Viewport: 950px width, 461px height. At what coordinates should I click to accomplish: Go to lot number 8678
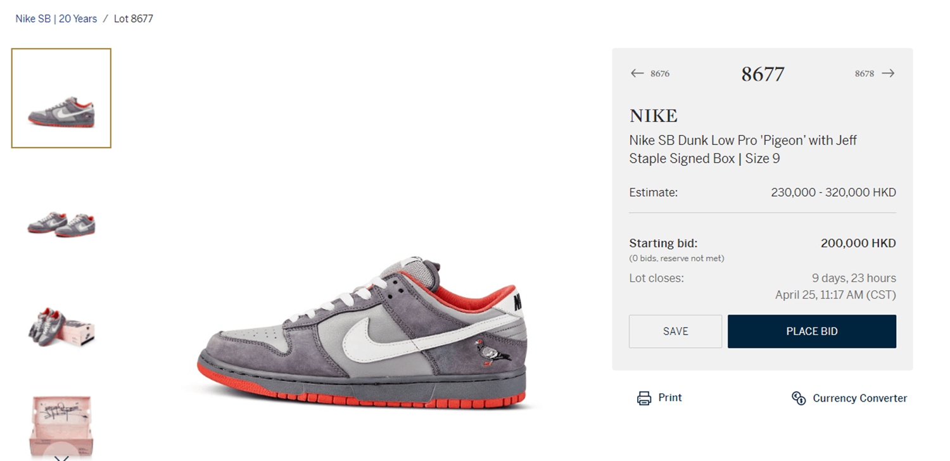864,73
